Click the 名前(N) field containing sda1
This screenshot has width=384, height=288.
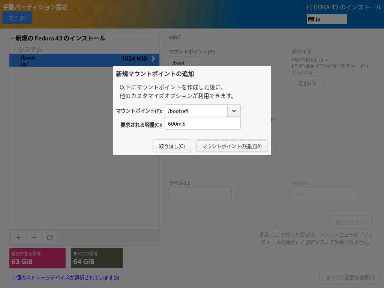point(325,194)
